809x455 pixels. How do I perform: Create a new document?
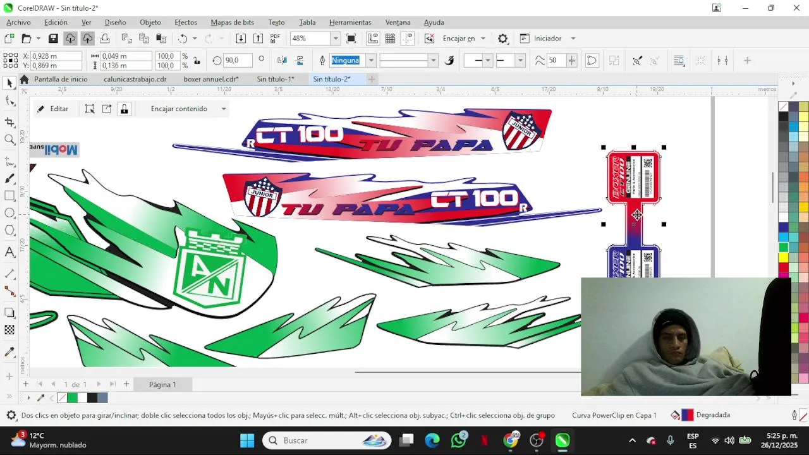point(9,39)
